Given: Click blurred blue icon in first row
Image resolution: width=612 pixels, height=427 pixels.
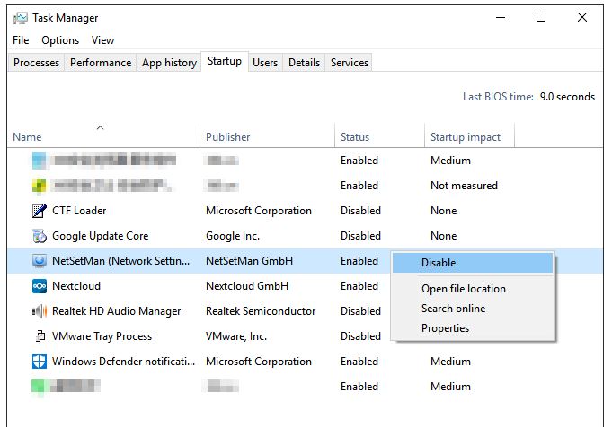Looking at the screenshot, I should [x=39, y=161].
